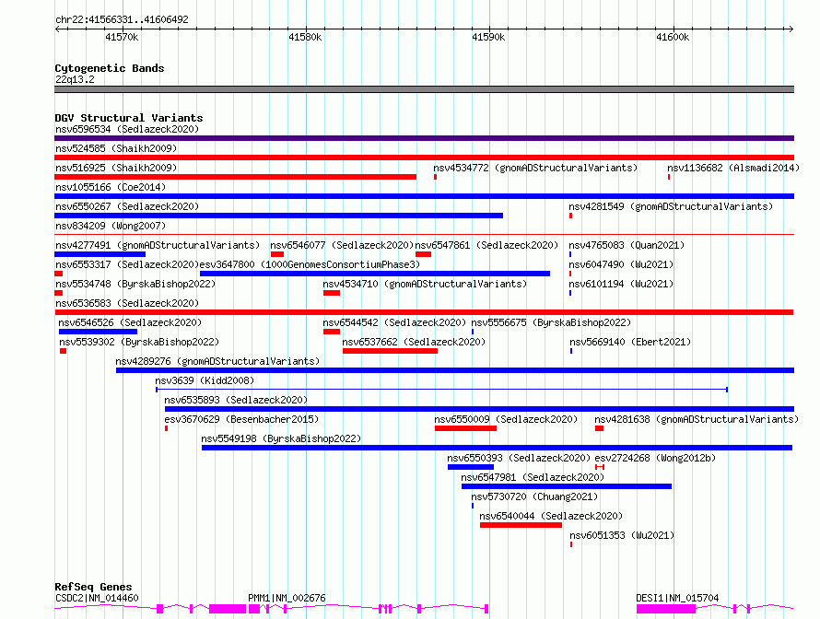This screenshot has height=619, width=820.
Task: Click the nsv6051353 (Wu2021) label
Action: click(x=622, y=535)
